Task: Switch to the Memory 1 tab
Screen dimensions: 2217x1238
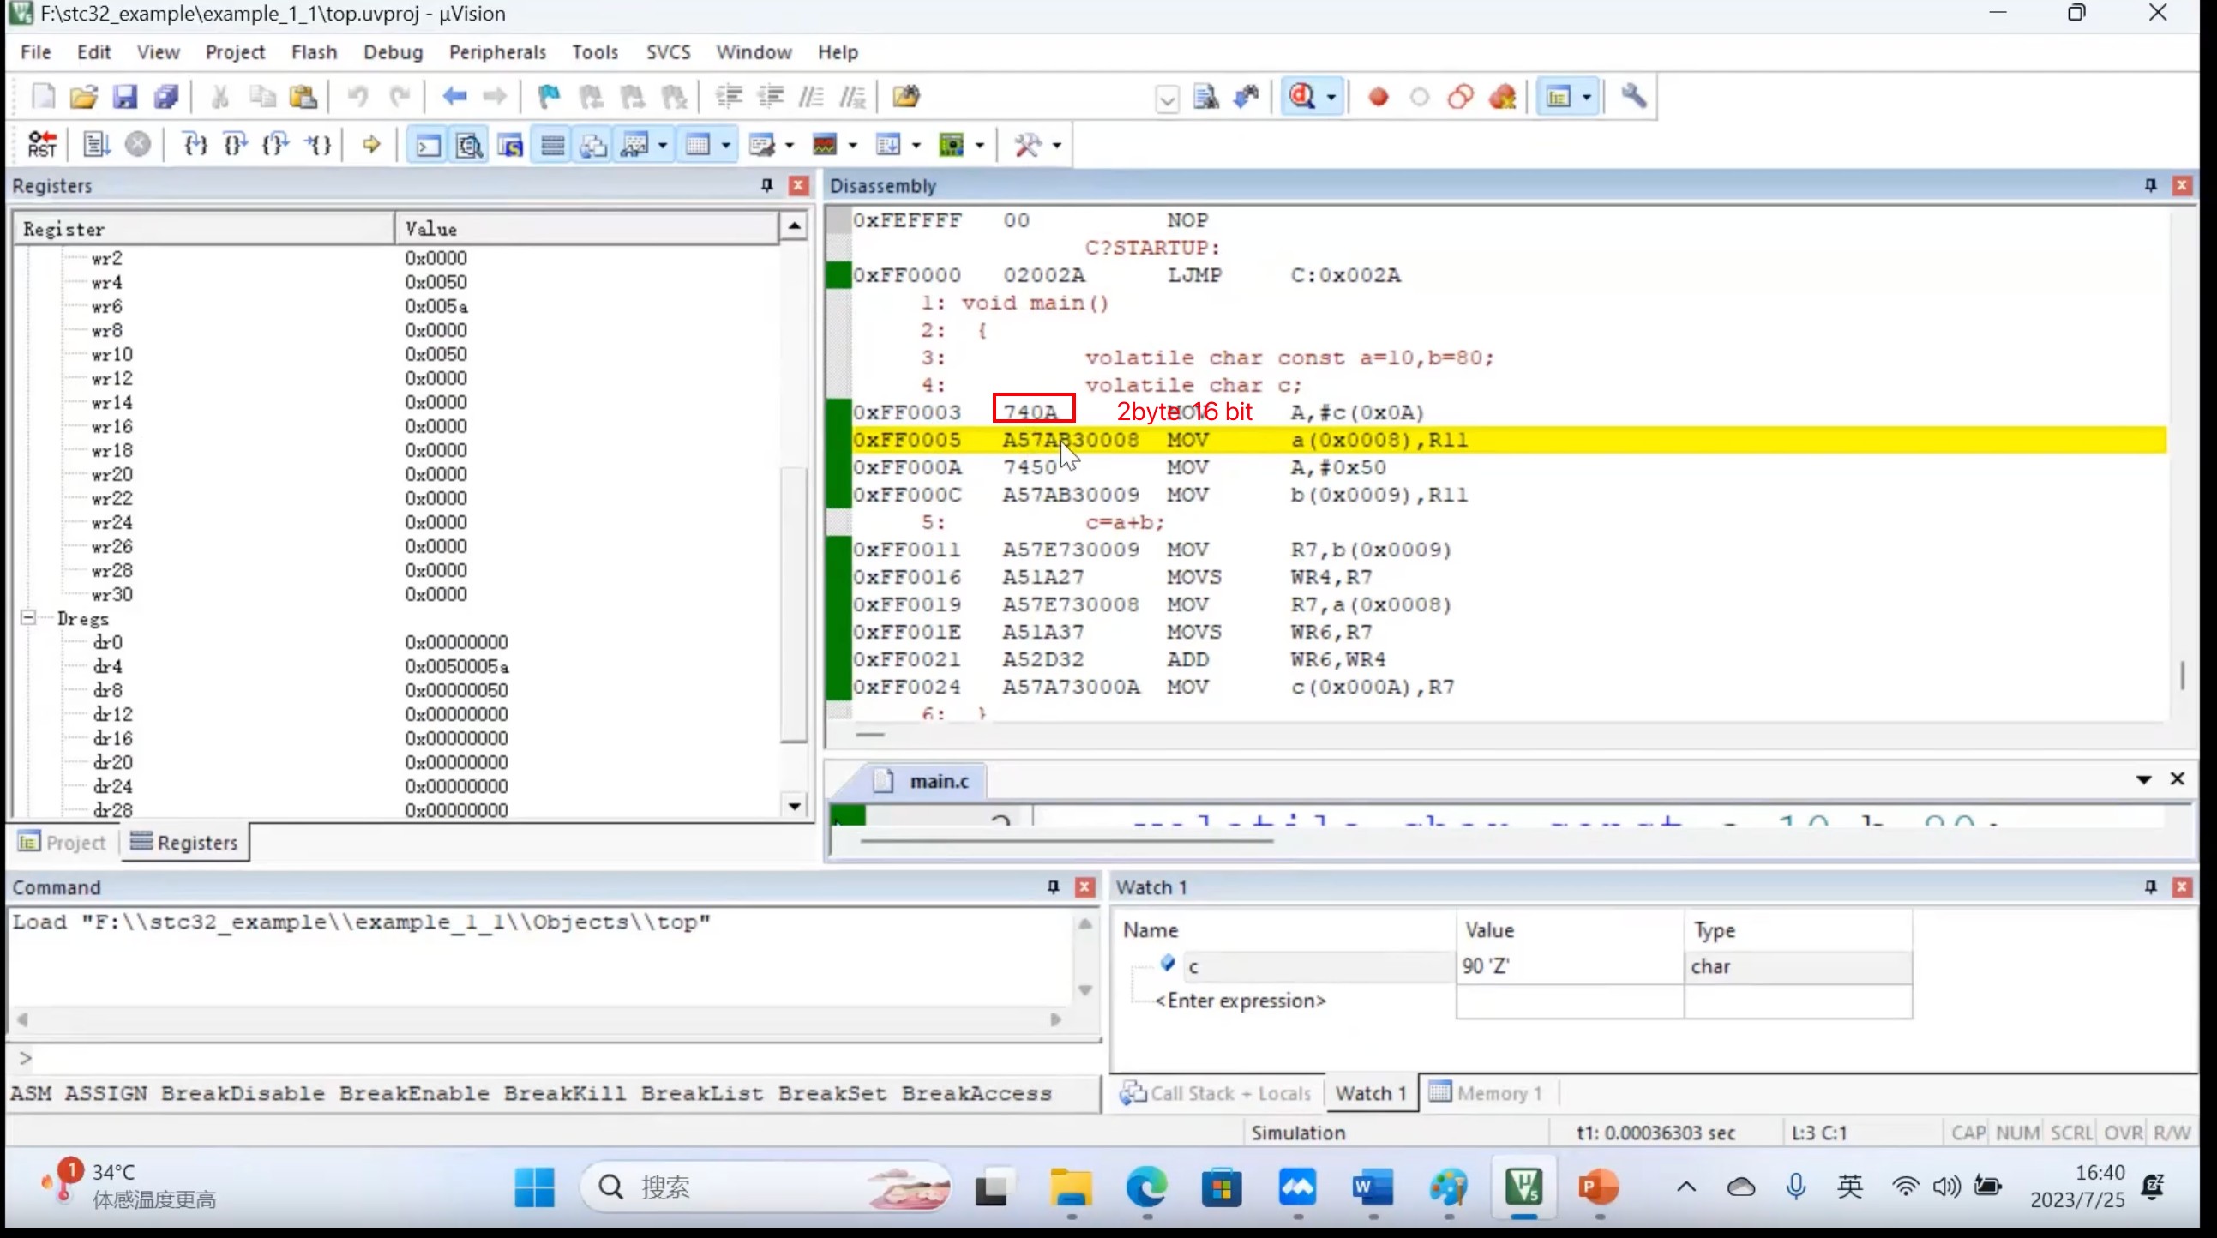Action: point(1487,1092)
